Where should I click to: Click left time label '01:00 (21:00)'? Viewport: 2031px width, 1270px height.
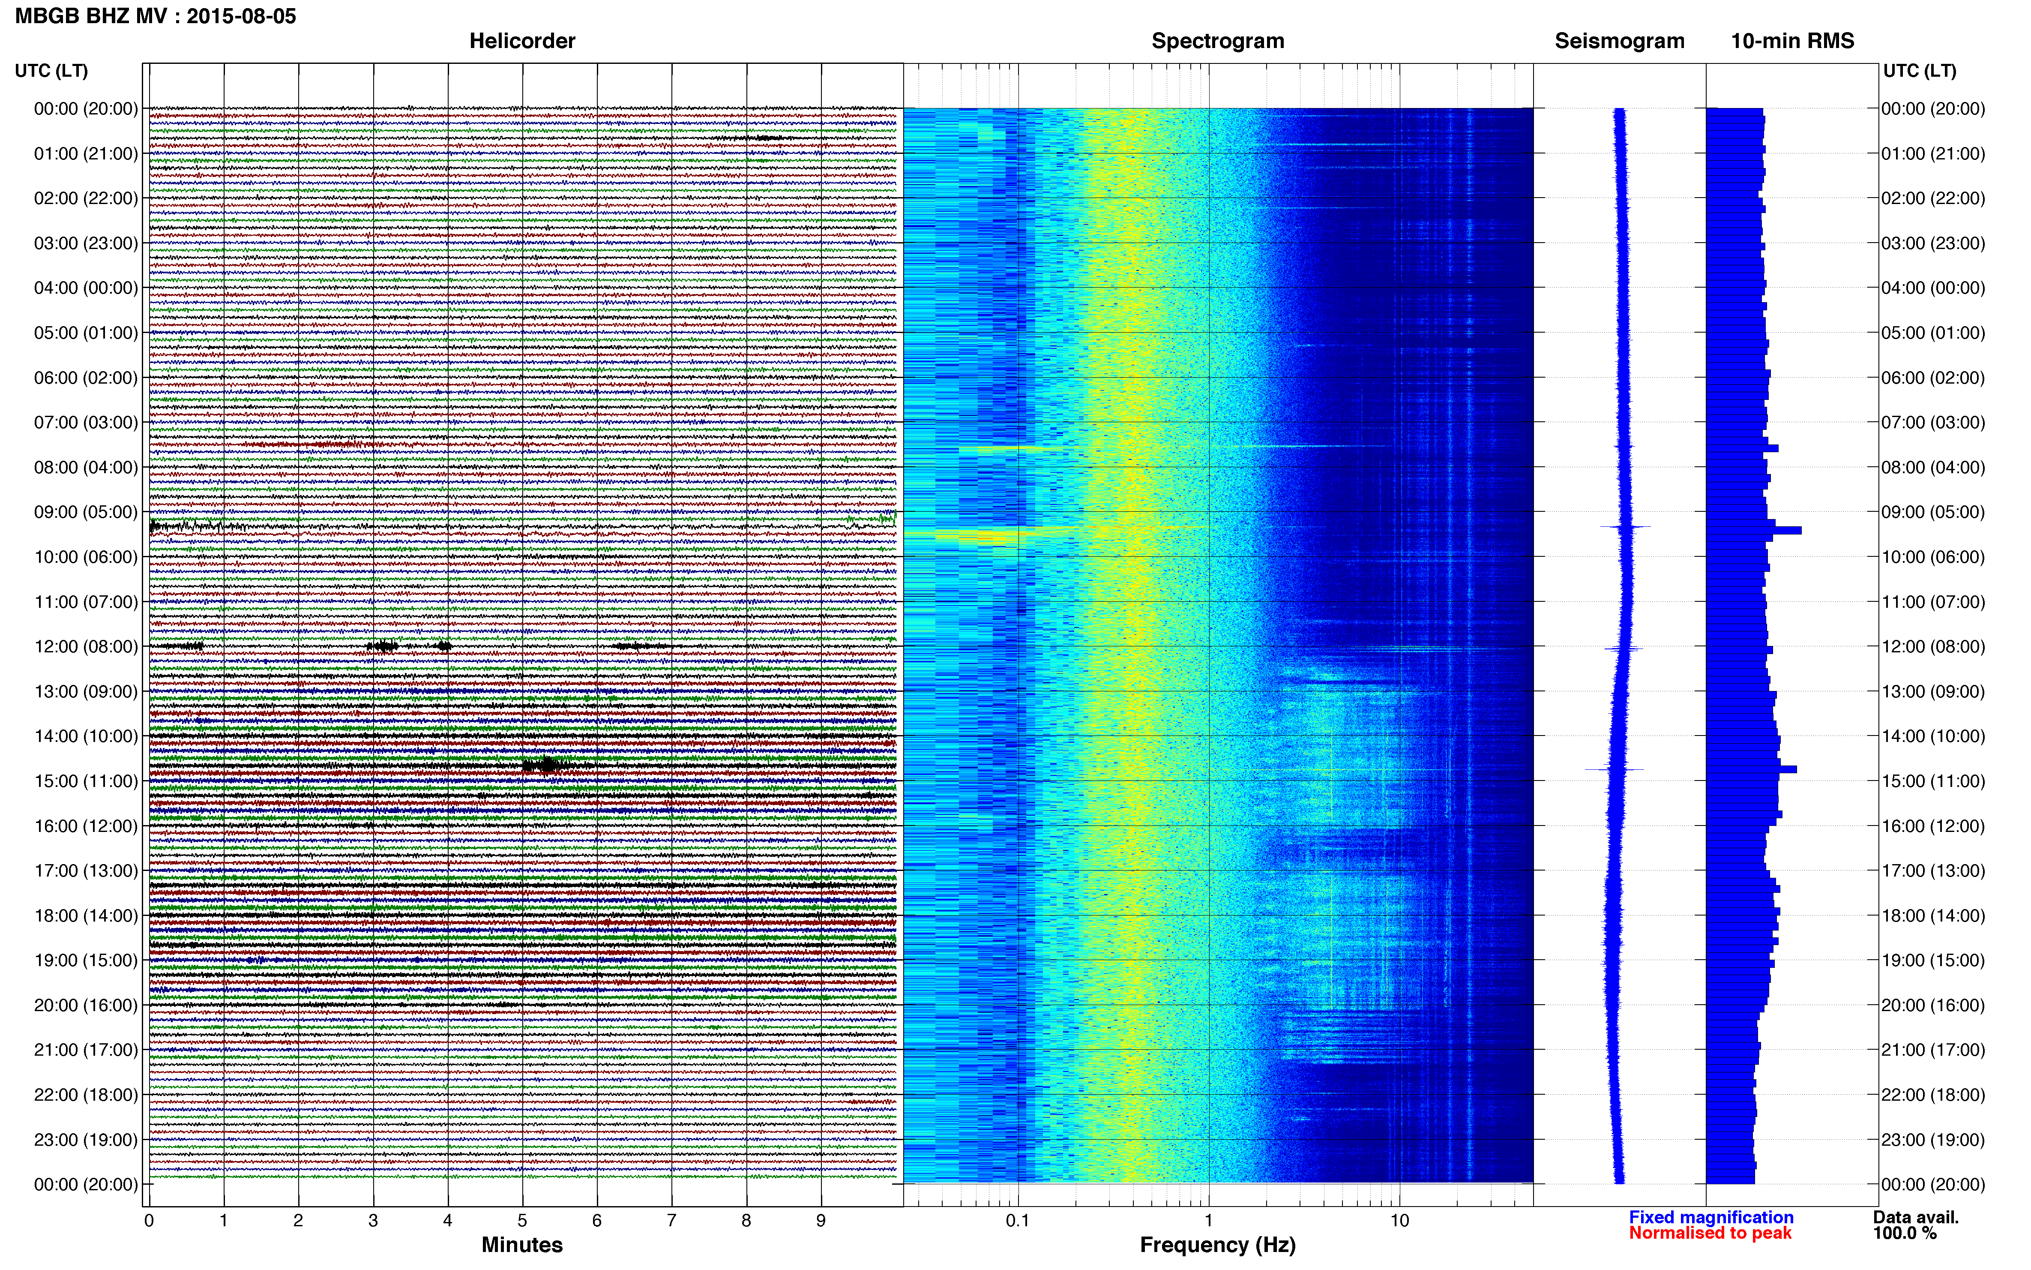click(86, 154)
